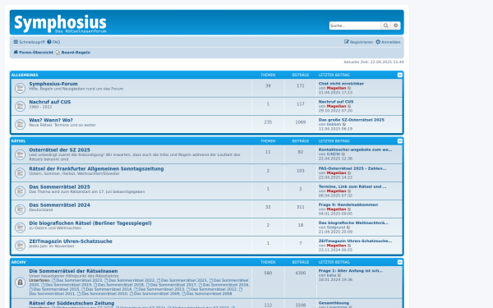Open last post Frage 9: Handelsabkommen
The image size is (493, 308).
point(348,205)
